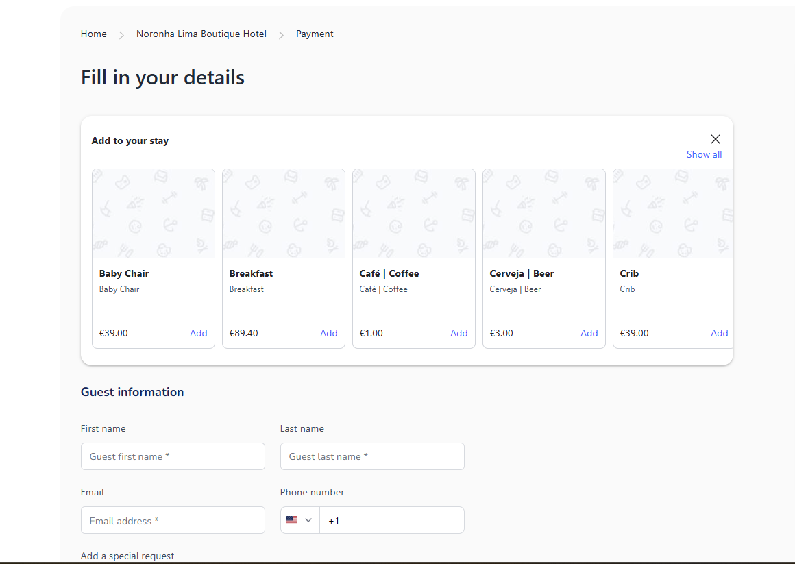The width and height of the screenshot is (795, 564).
Task: Click the US flag icon
Action: click(x=292, y=520)
